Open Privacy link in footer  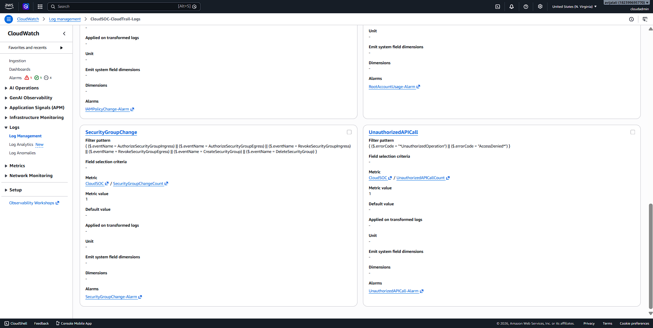click(589, 323)
